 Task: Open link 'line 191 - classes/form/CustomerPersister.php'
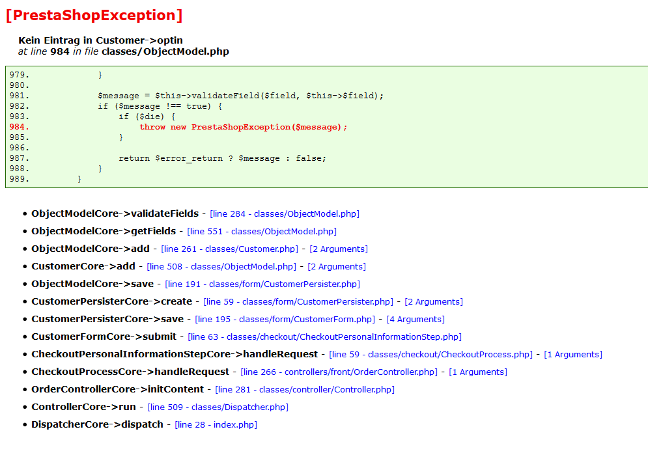[262, 284]
